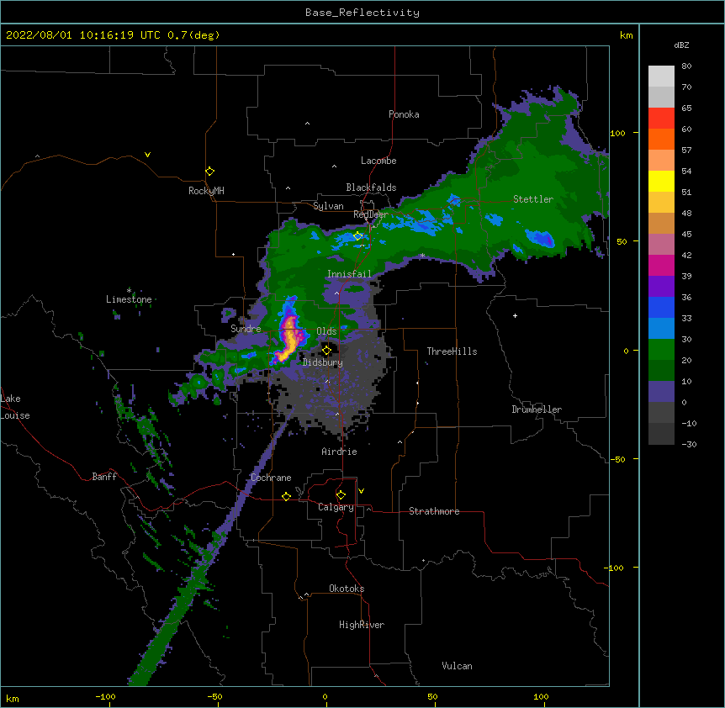Click the yellow V marker northeast of Calgary

coord(361,491)
